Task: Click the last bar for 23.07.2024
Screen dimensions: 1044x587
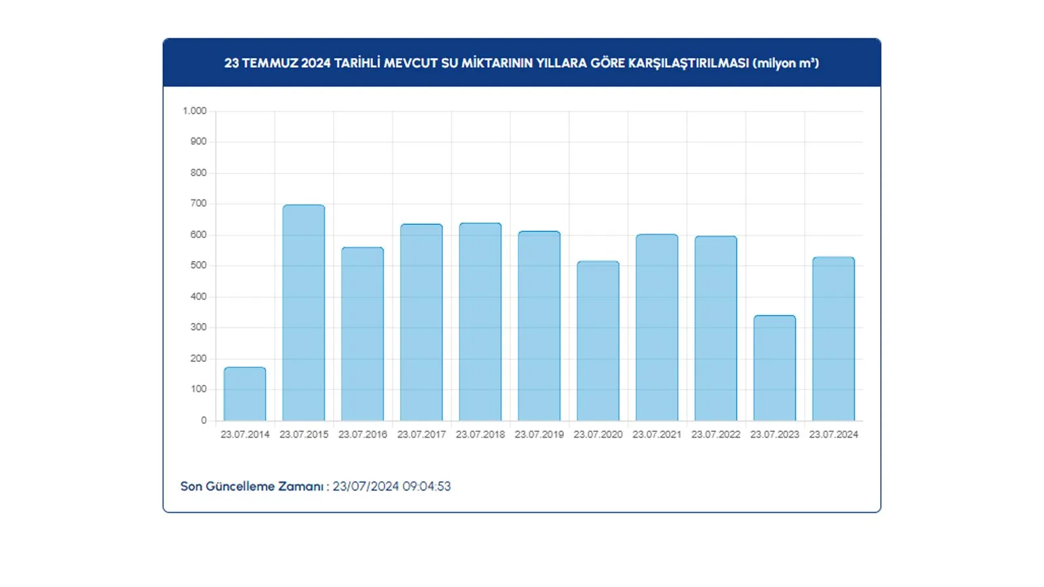Action: click(833, 339)
